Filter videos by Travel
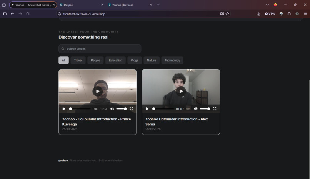This screenshot has width=310, height=179. 78,60
